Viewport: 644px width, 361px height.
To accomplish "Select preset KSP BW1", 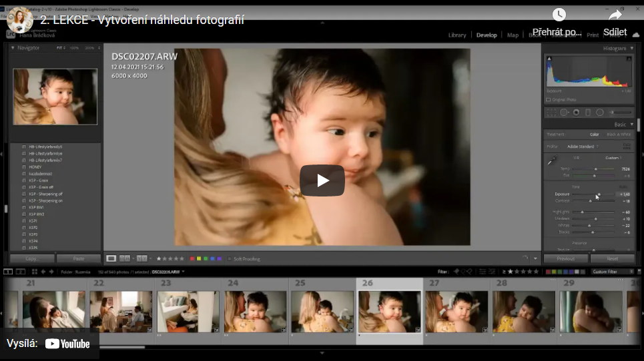I will [x=36, y=207].
